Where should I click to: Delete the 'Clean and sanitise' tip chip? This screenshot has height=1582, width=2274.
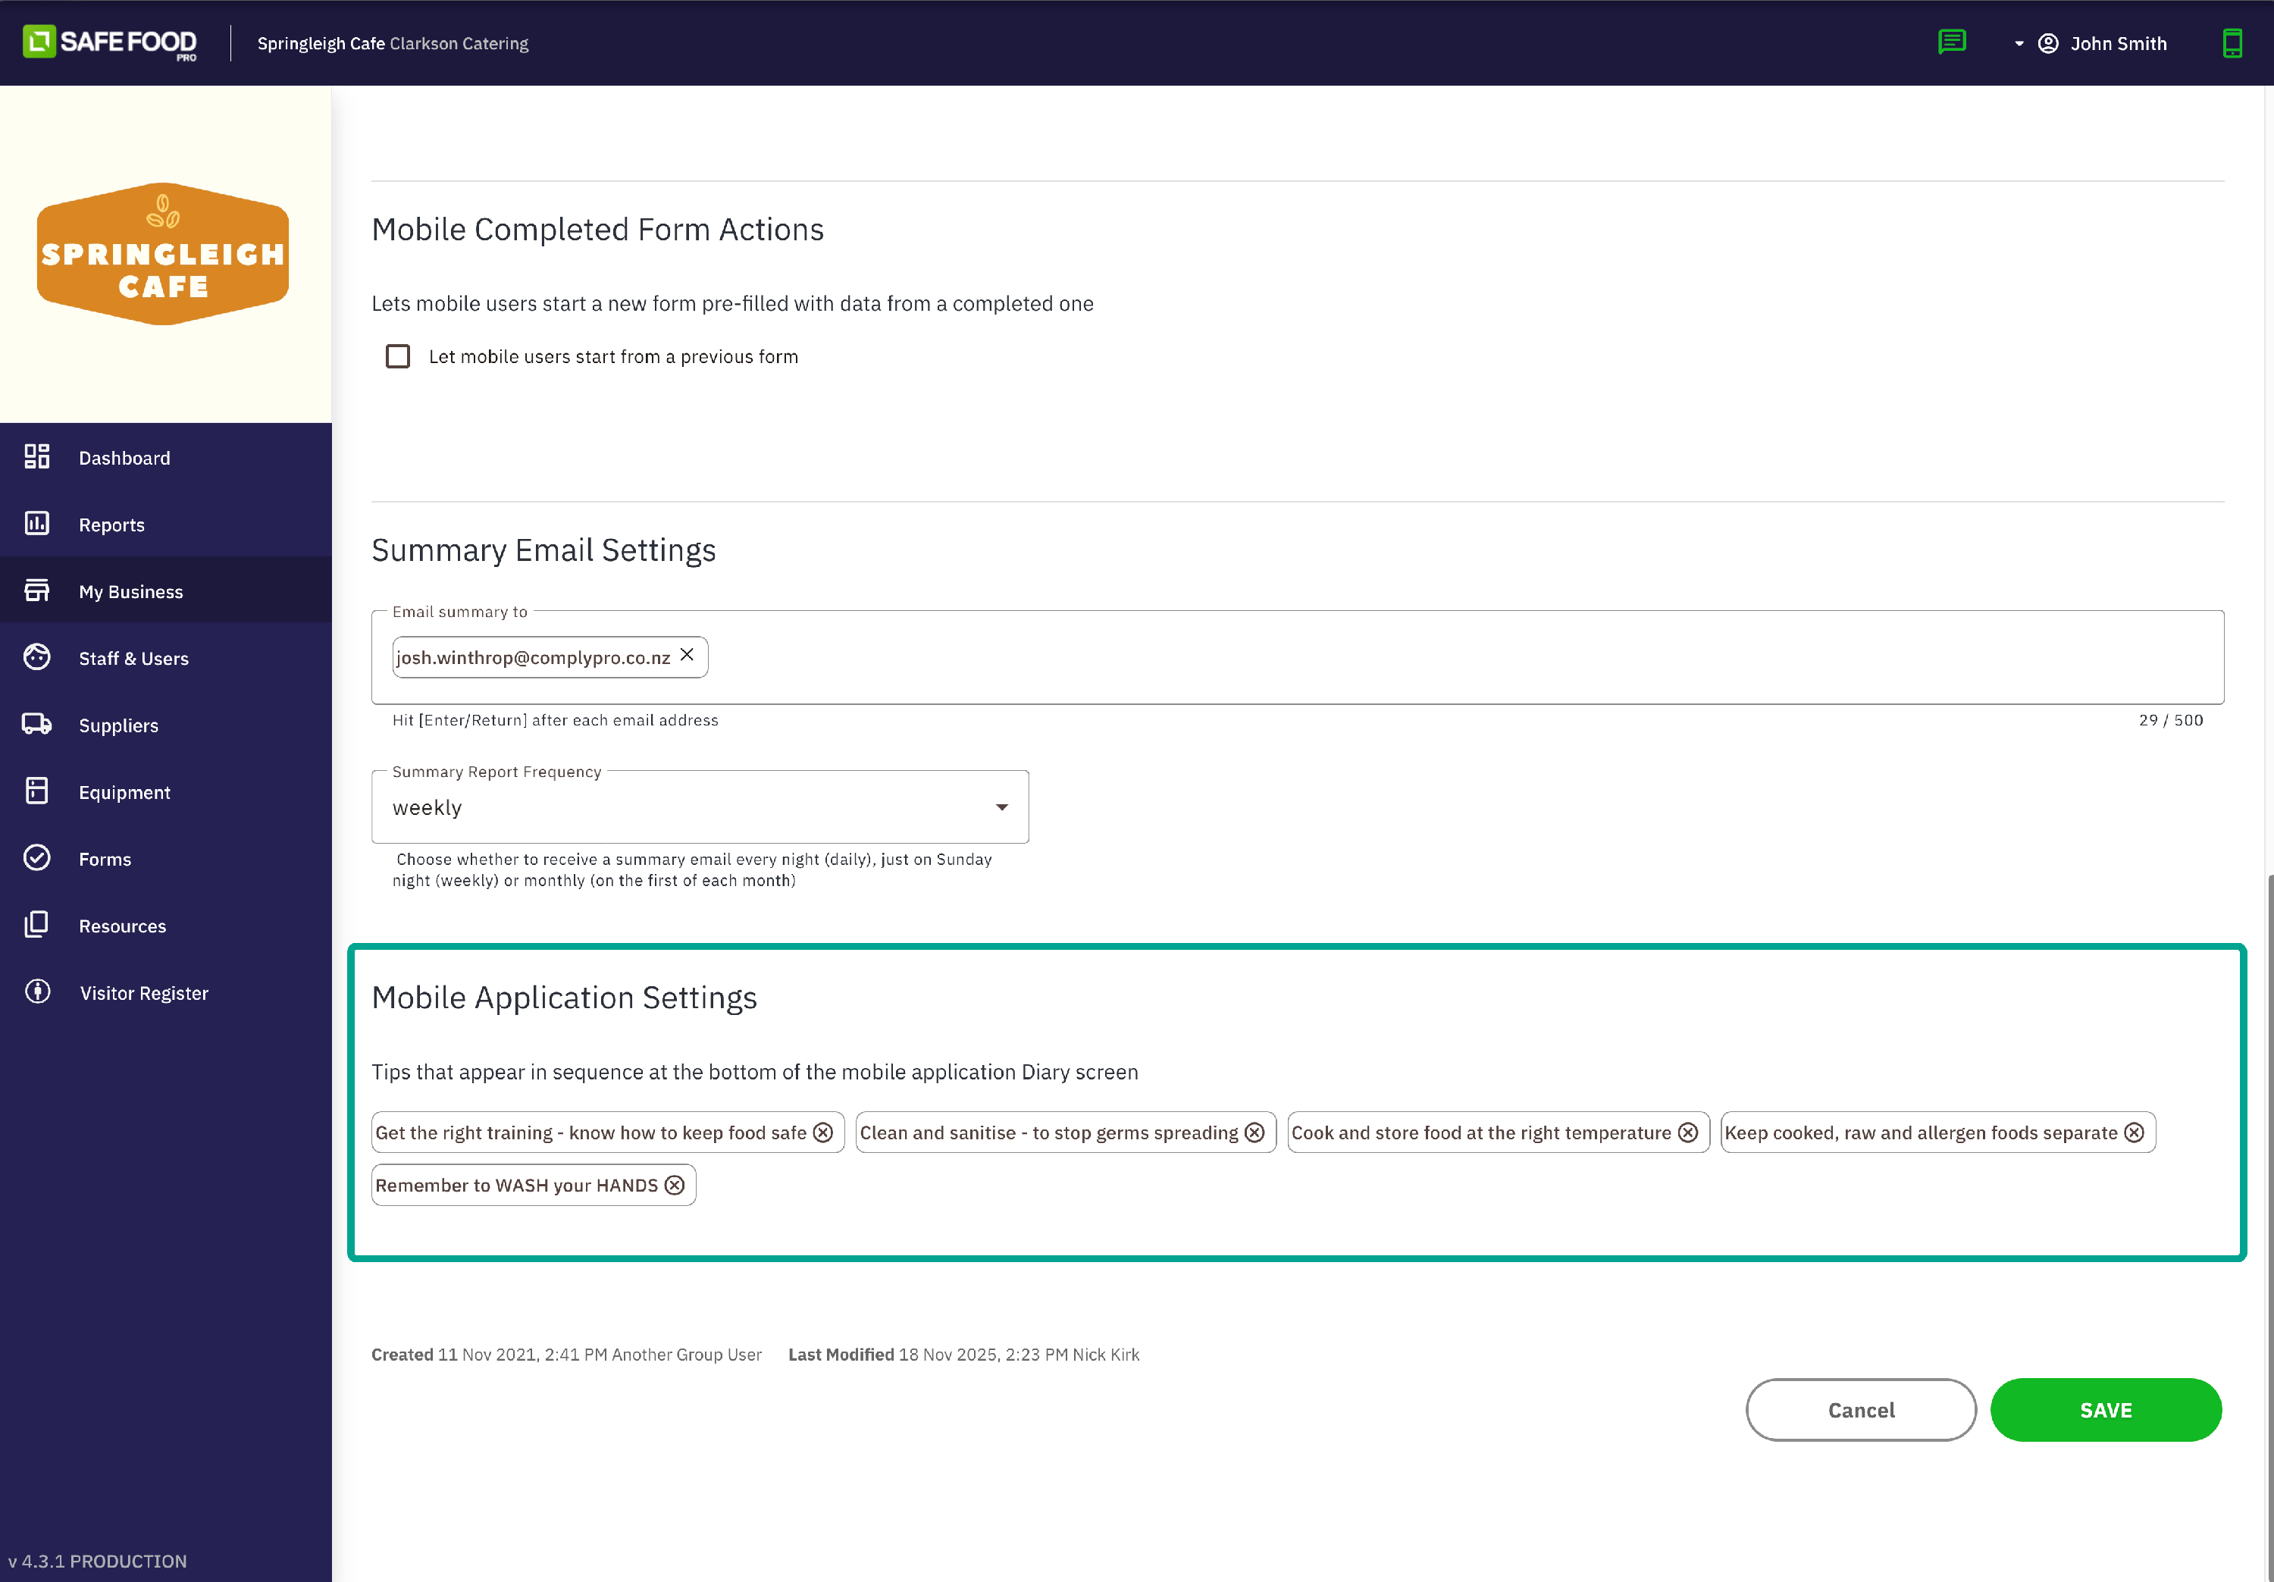tap(1254, 1132)
